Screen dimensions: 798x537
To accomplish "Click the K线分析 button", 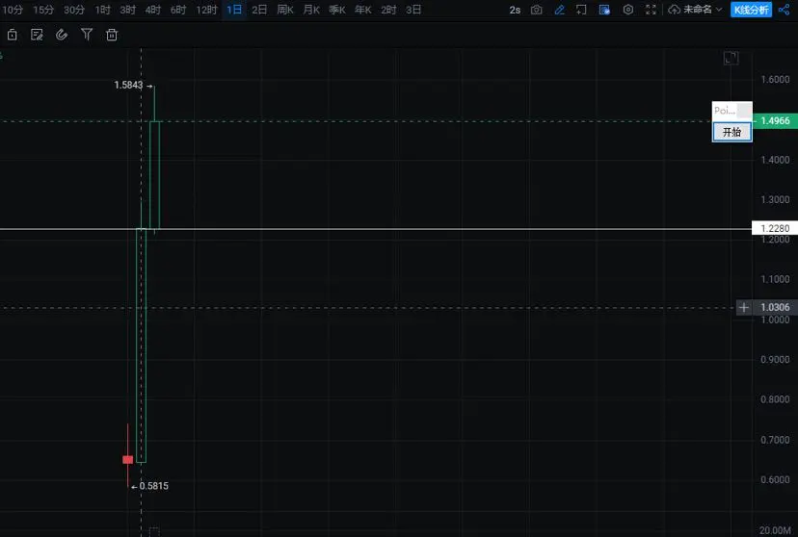I will [x=751, y=10].
